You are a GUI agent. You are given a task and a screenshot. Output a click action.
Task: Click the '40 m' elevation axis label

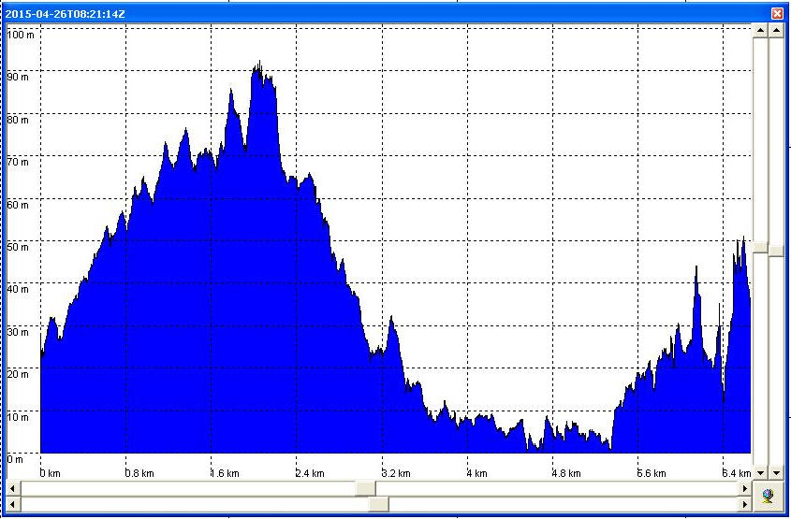18,289
